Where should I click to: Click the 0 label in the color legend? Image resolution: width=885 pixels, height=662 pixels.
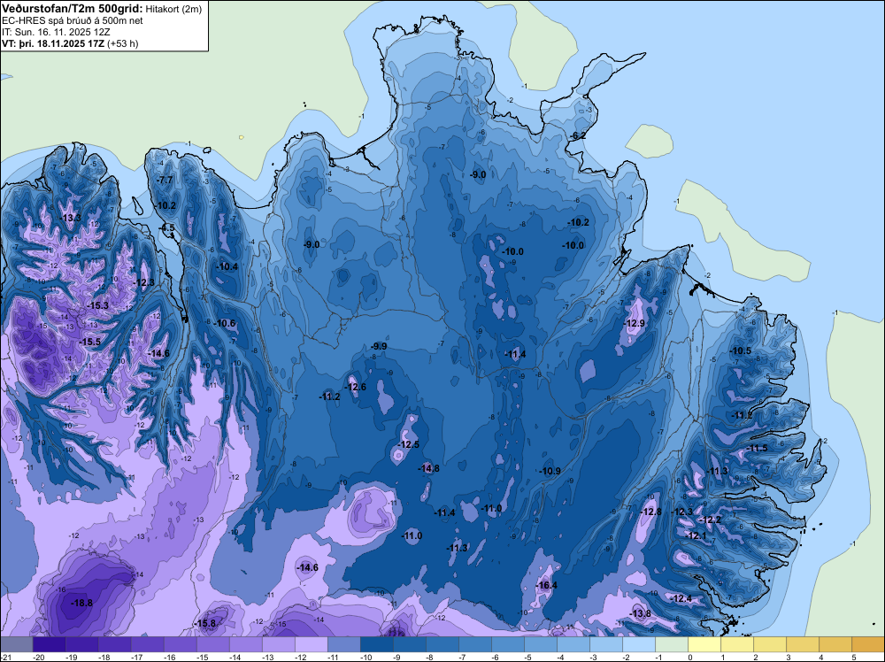(x=690, y=657)
